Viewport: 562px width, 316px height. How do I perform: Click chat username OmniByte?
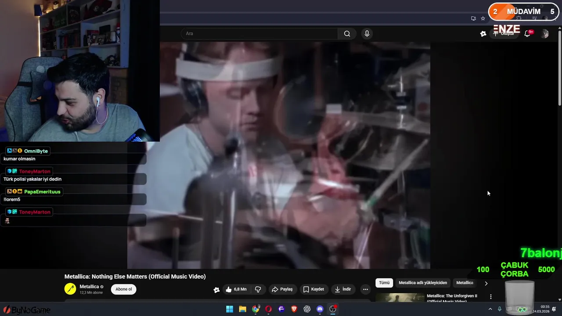pyautogui.click(x=36, y=151)
